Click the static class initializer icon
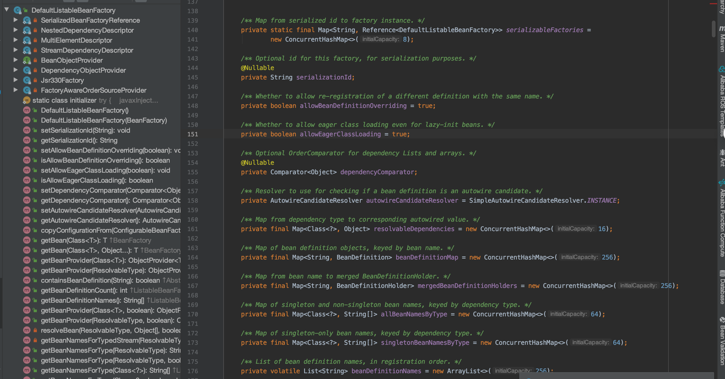The width and height of the screenshot is (725, 379). (27, 100)
